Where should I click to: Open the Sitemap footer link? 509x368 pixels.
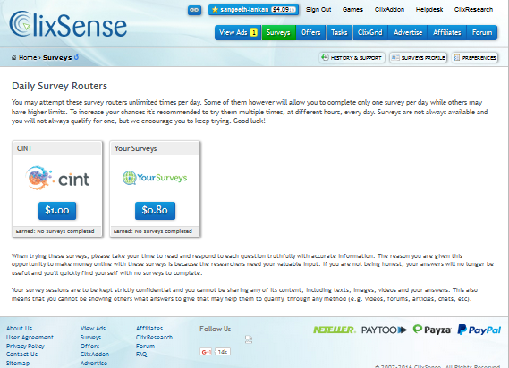18,364
